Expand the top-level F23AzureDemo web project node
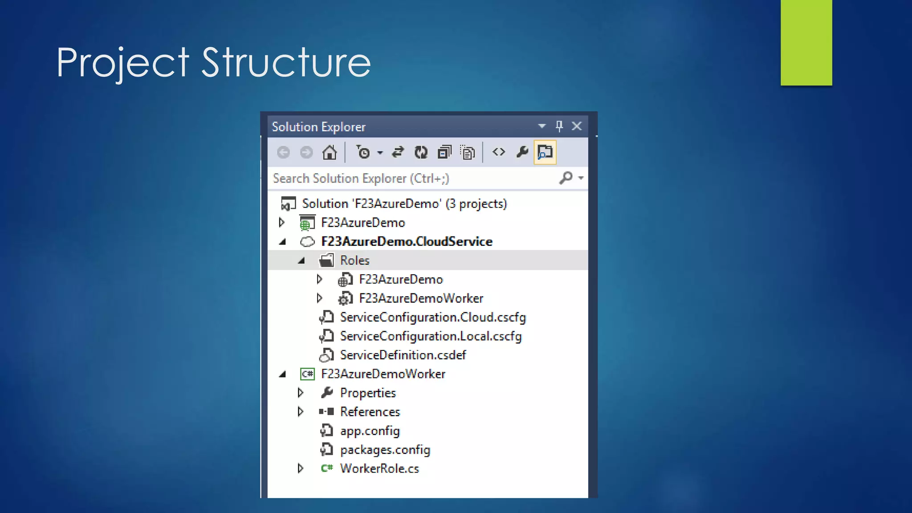Viewport: 912px width, 513px height. 282,222
